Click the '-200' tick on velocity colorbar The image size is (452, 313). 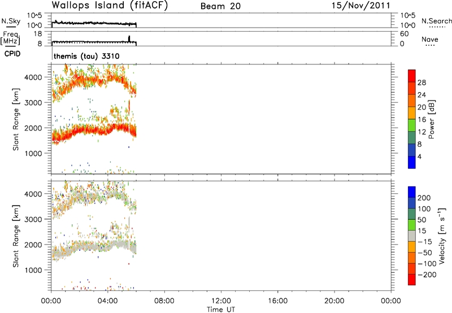coord(427,275)
